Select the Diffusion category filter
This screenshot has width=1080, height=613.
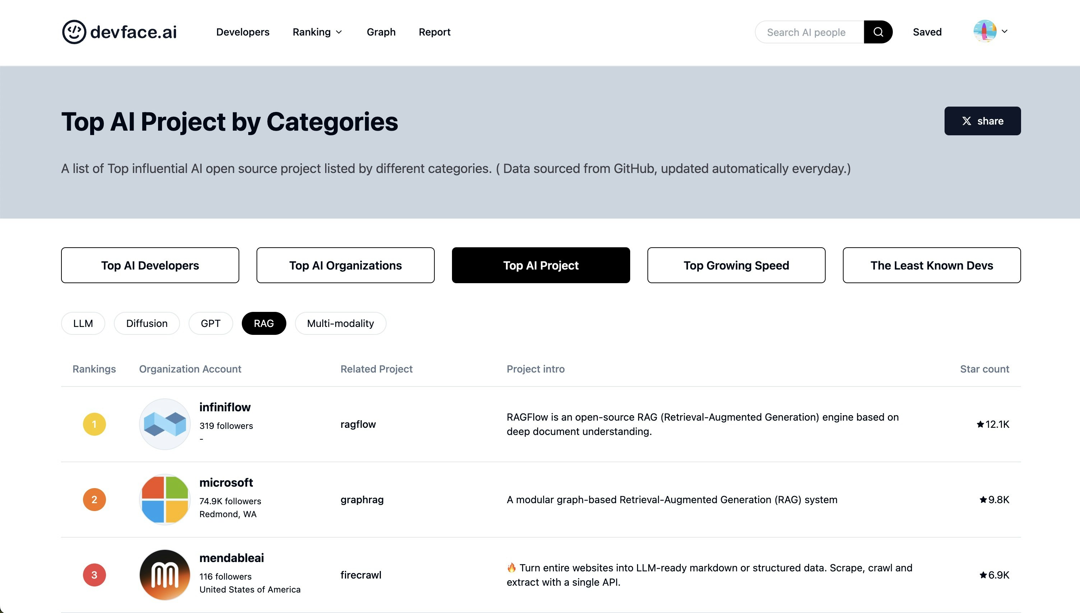click(147, 323)
